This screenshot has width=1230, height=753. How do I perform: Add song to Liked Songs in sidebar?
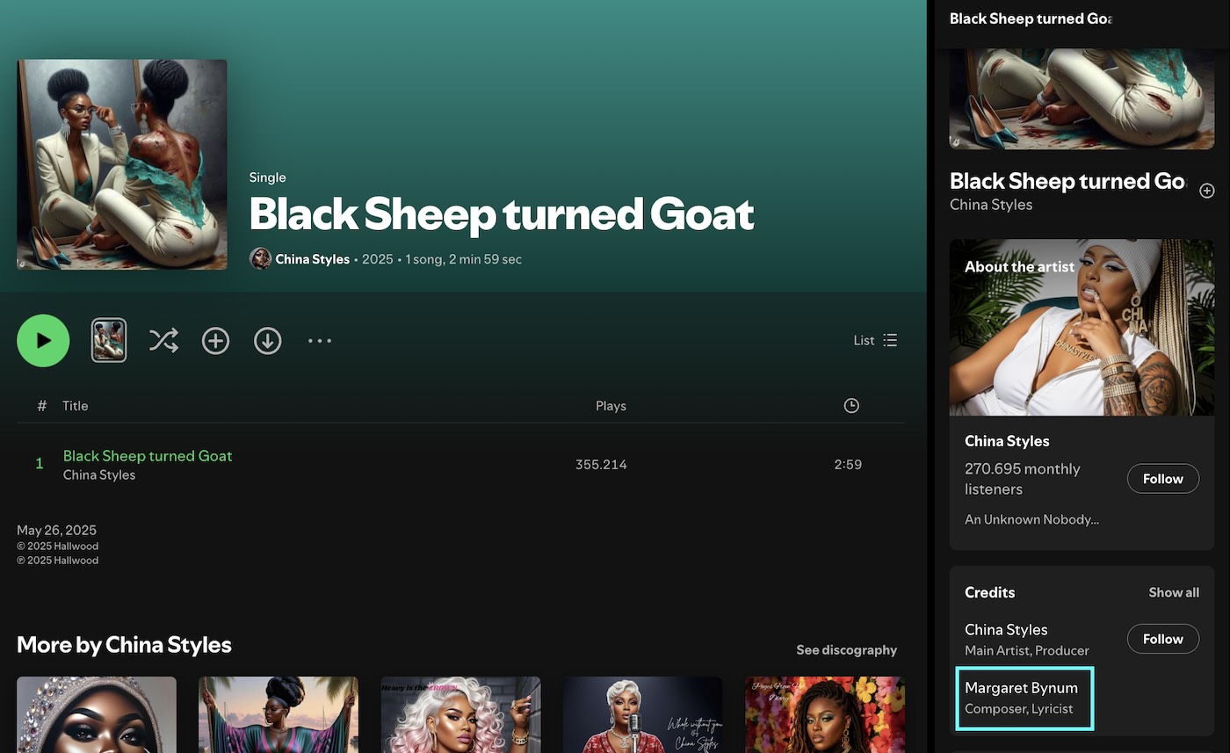pos(1207,191)
